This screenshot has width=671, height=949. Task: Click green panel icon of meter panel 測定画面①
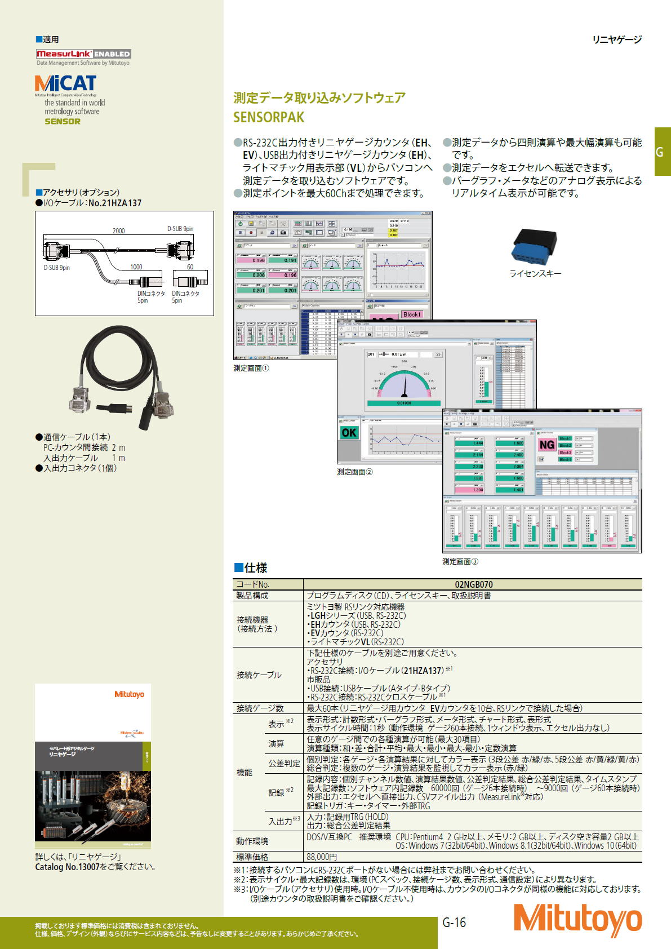click(305, 246)
